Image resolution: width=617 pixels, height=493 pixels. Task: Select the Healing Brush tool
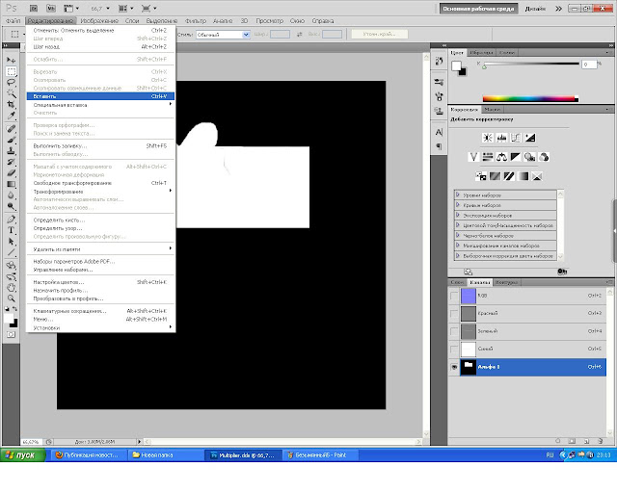(11, 129)
